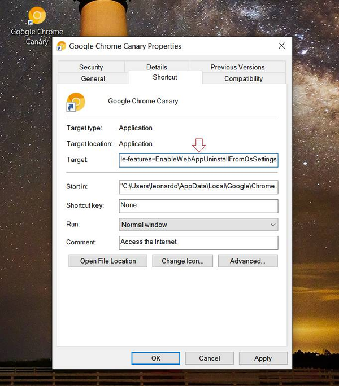Click the Target label

(x=77, y=160)
